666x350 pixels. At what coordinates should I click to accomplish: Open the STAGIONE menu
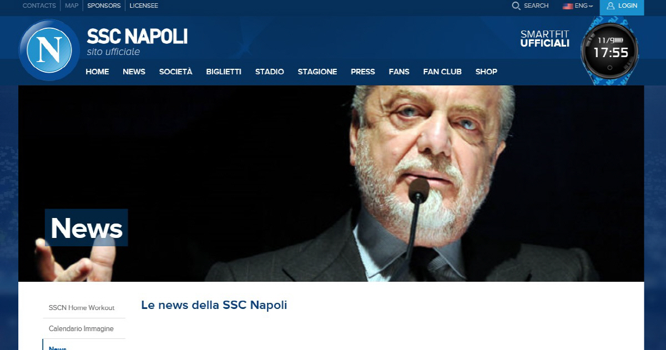coord(317,72)
